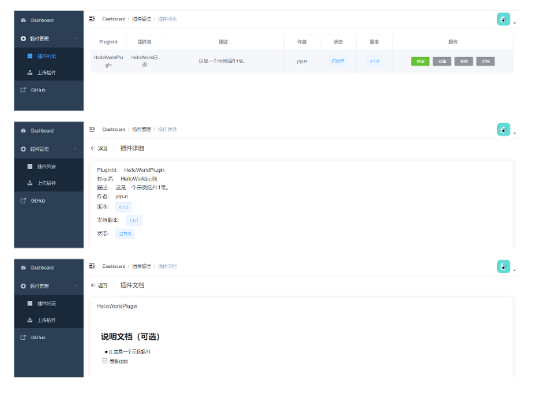The height and width of the screenshot is (399, 545).
Task: Toggle sidebar hamburger icon on plugin list page
Action: pyautogui.click(x=92, y=19)
